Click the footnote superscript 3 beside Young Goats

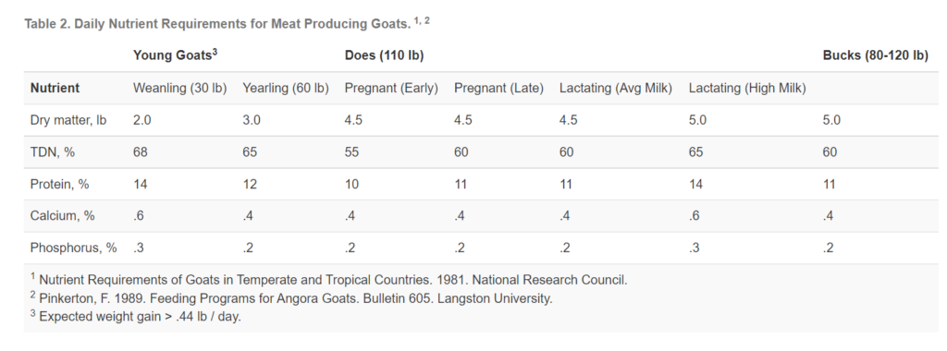point(215,52)
